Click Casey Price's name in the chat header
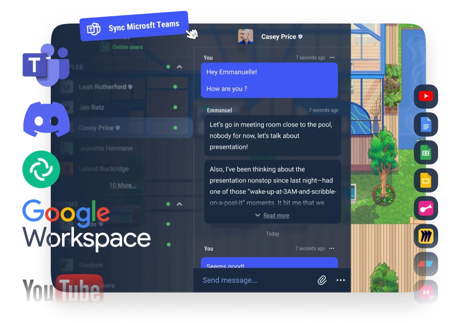Image resolution: width=453 pixels, height=323 pixels. tap(279, 36)
